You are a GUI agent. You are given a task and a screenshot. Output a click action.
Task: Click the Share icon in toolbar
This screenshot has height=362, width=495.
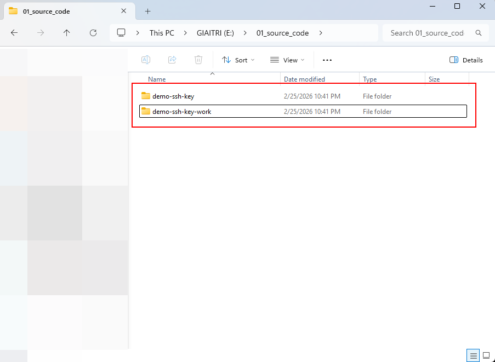pos(172,60)
